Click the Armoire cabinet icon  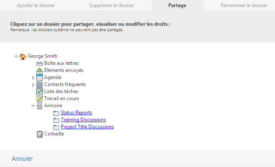[40, 106]
